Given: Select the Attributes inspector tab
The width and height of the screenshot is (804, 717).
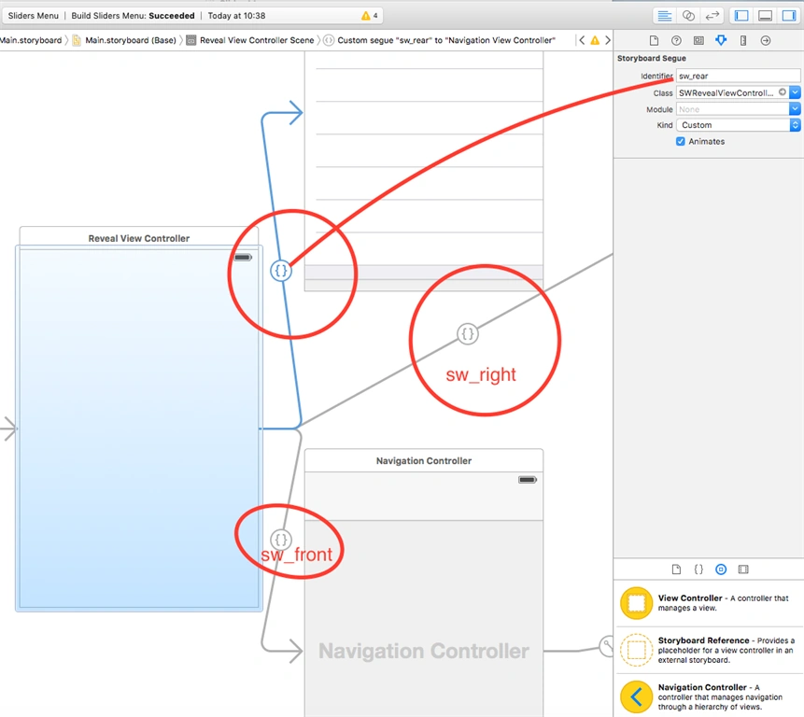Looking at the screenshot, I should tap(721, 40).
